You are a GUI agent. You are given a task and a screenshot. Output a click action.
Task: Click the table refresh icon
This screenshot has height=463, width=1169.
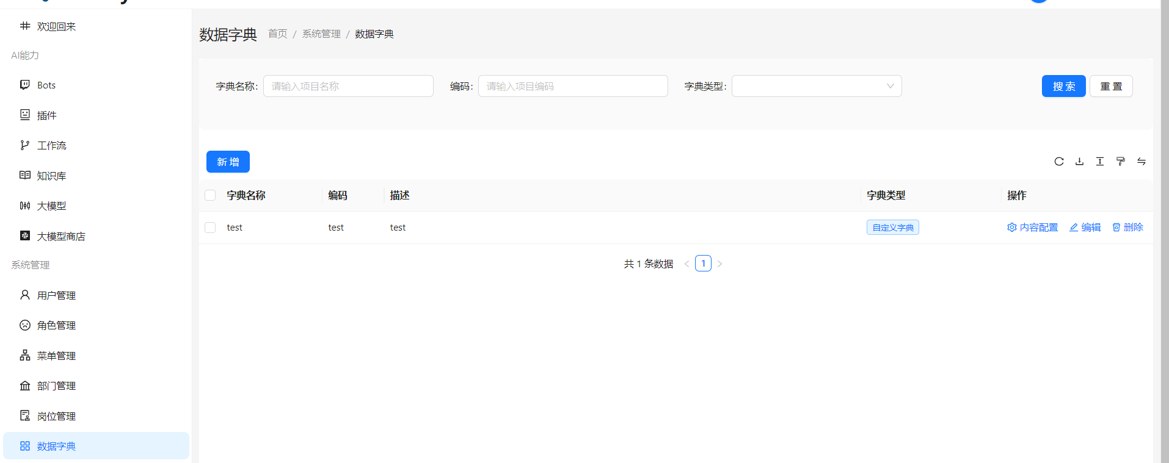click(1059, 162)
